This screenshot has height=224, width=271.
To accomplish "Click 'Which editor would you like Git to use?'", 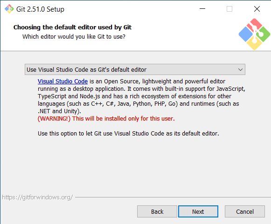I will click(74, 37).
